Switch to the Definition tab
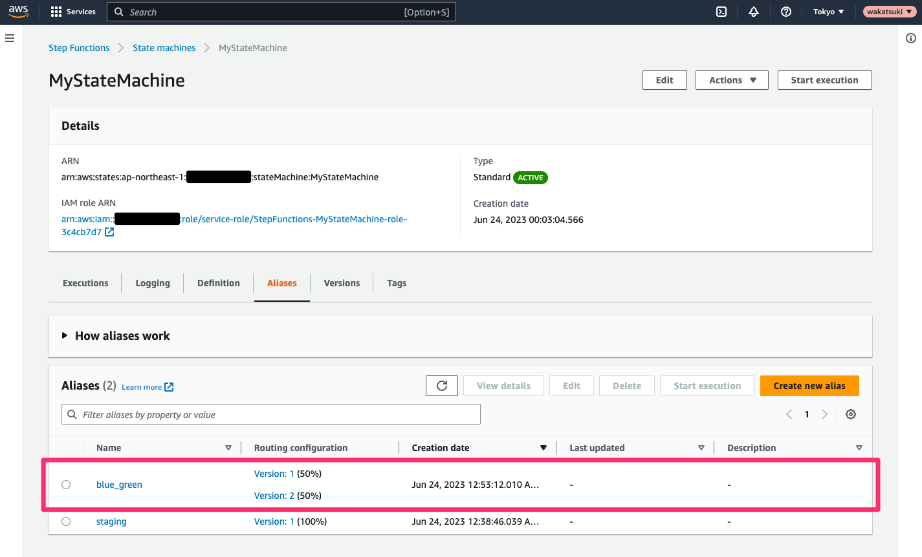 218,283
